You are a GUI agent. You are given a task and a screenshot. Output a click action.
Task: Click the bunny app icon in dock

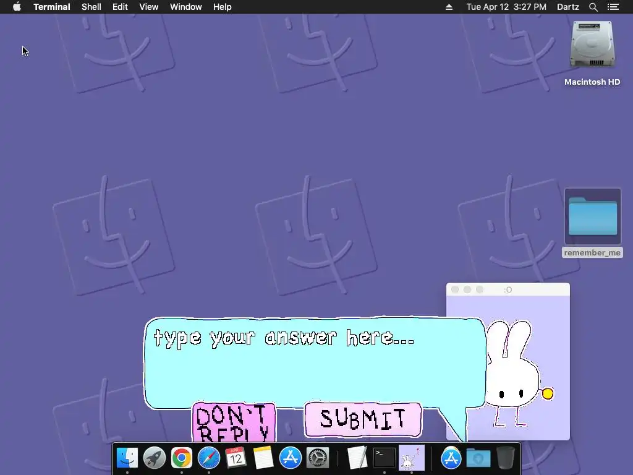(x=411, y=458)
